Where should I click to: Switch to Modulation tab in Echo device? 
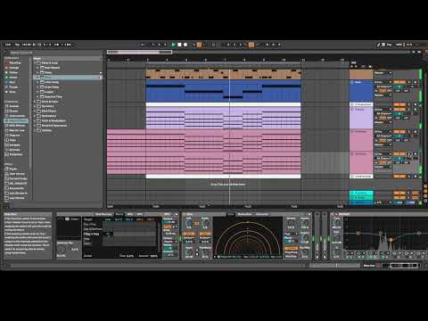pos(244,214)
